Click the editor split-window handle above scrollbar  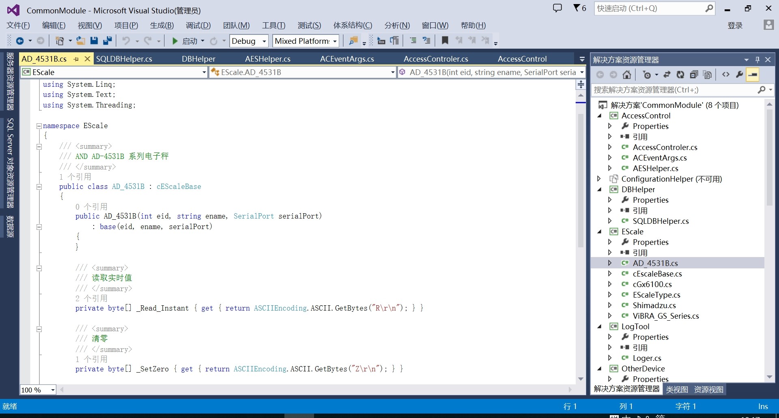(581, 84)
